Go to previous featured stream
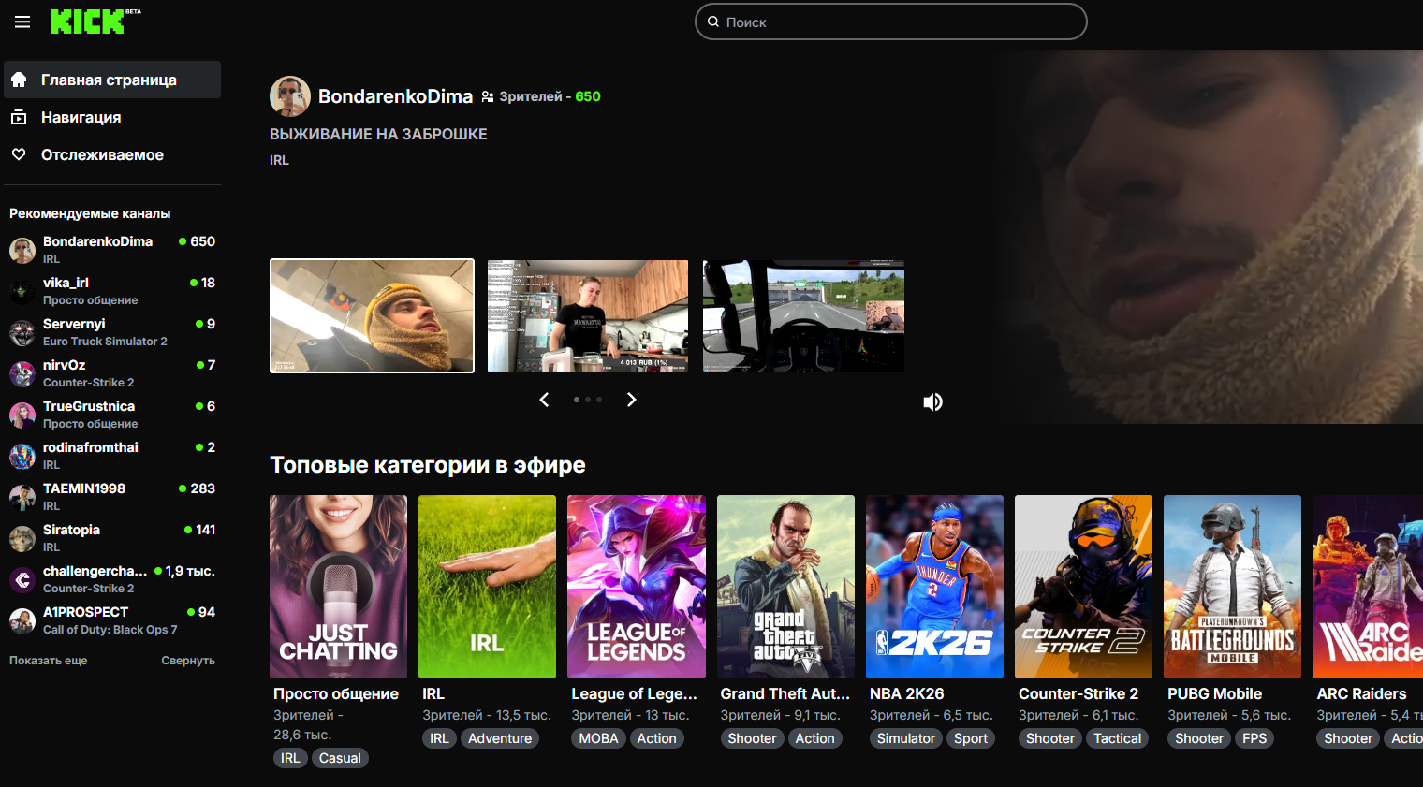Viewport: 1423px width, 787px height. coord(544,400)
